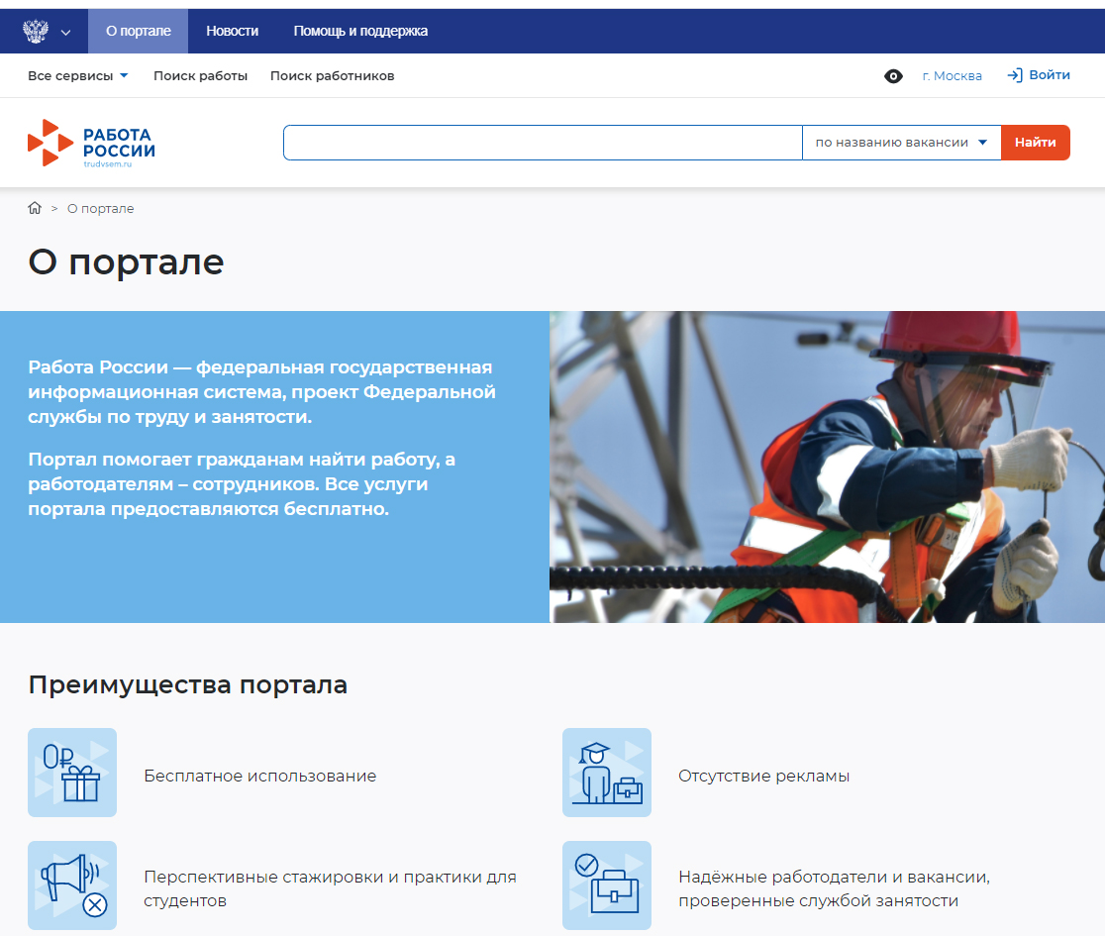Open the Новости tab
The height and width of the screenshot is (936, 1105).
click(232, 31)
